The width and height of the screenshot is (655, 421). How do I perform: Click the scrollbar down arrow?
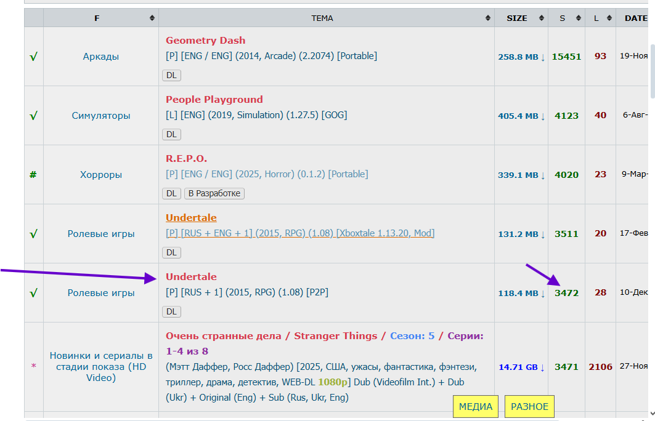coord(652,414)
